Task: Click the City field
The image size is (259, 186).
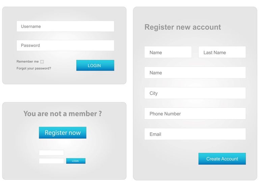Action: [195, 93]
